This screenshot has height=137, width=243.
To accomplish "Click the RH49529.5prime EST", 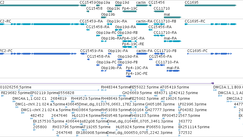I will [73, 102].
